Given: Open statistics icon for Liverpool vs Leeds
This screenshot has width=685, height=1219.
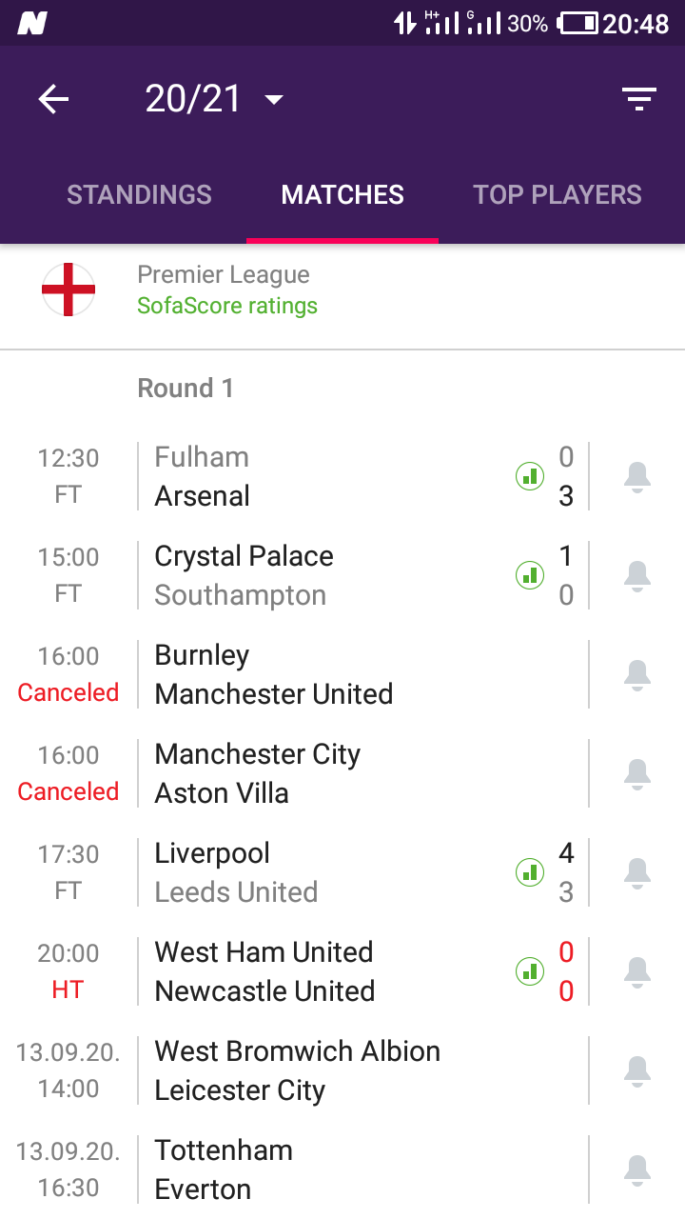Looking at the screenshot, I should click(x=530, y=871).
